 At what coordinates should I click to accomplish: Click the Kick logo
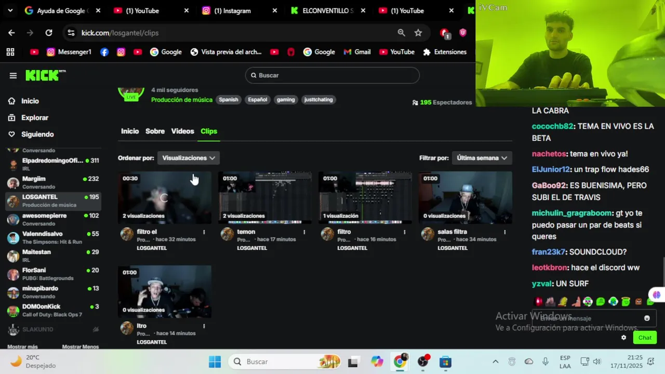coord(46,75)
